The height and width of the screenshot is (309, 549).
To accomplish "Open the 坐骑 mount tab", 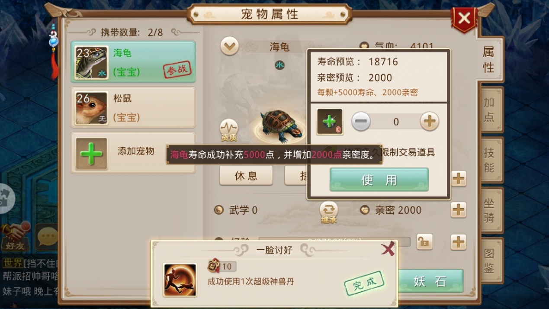I will pos(490,210).
